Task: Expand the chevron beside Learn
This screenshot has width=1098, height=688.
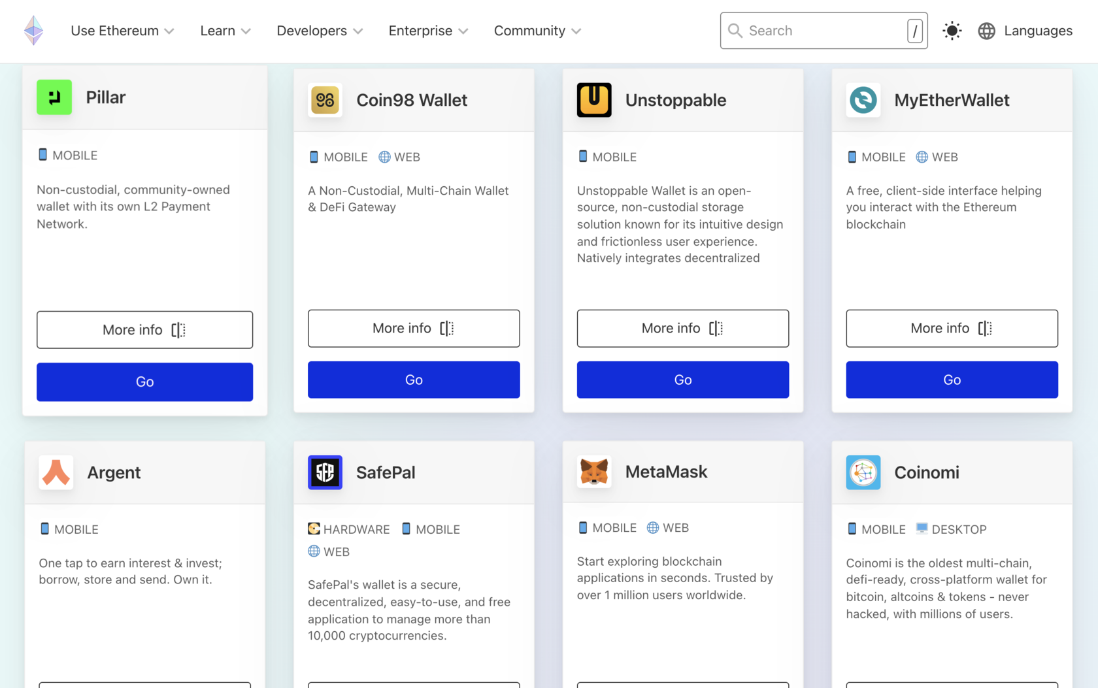Action: 246,31
